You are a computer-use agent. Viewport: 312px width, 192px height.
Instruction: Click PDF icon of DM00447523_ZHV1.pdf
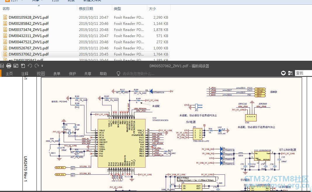pos(5,42)
